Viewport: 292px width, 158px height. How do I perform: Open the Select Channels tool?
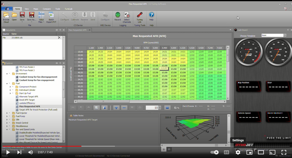127,15
